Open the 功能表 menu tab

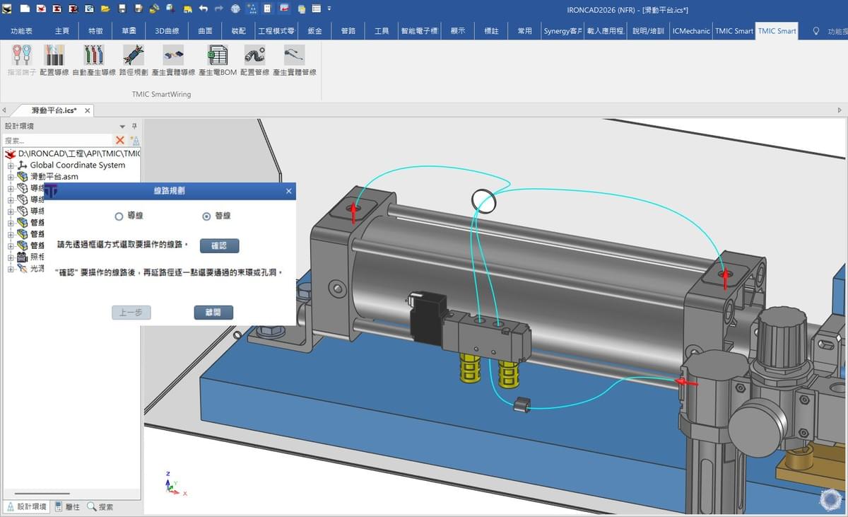[x=21, y=31]
